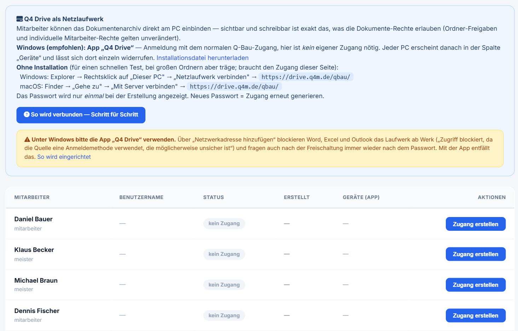Click the 'Status' column header
Viewport: 518px width, 331px height.
coord(213,197)
